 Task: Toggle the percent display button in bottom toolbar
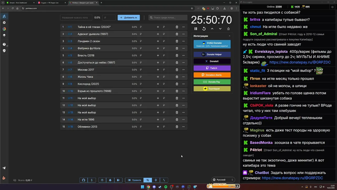(x=148, y=180)
